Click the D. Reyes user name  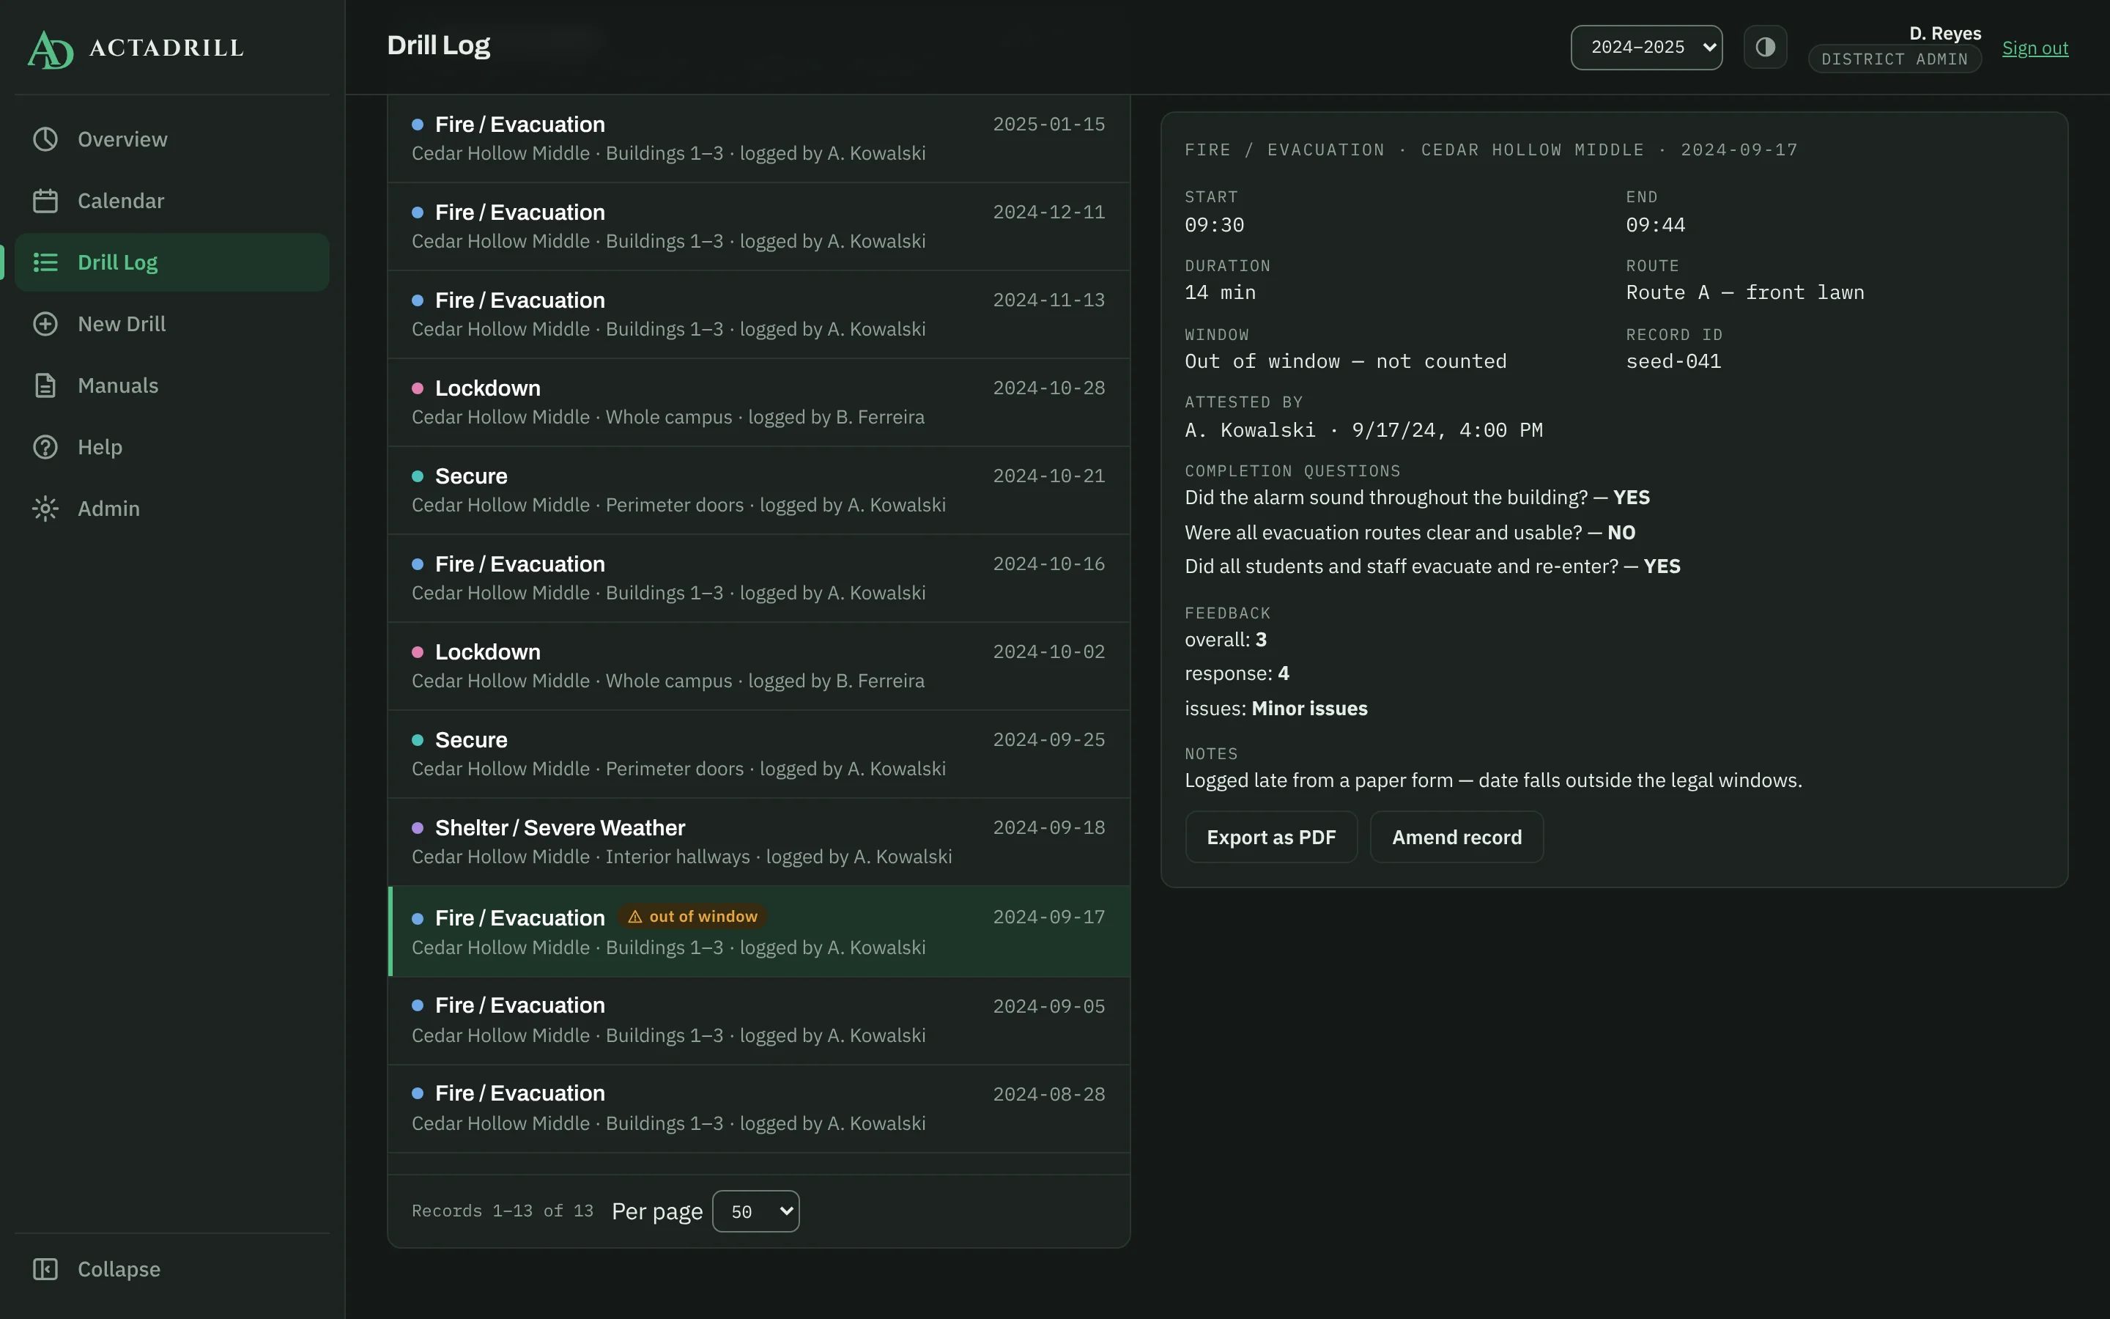1944,33
